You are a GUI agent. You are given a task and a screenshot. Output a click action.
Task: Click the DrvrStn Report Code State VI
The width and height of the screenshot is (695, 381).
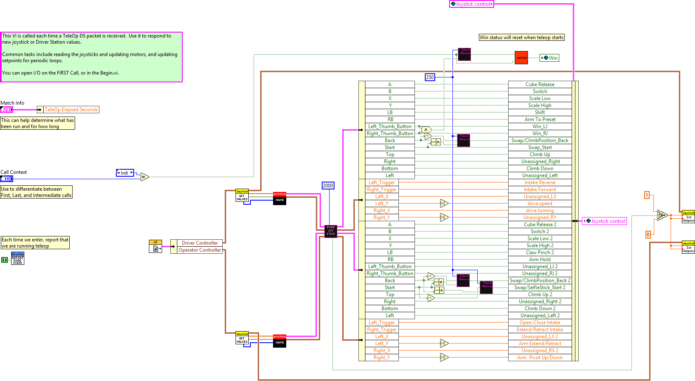(x=17, y=258)
